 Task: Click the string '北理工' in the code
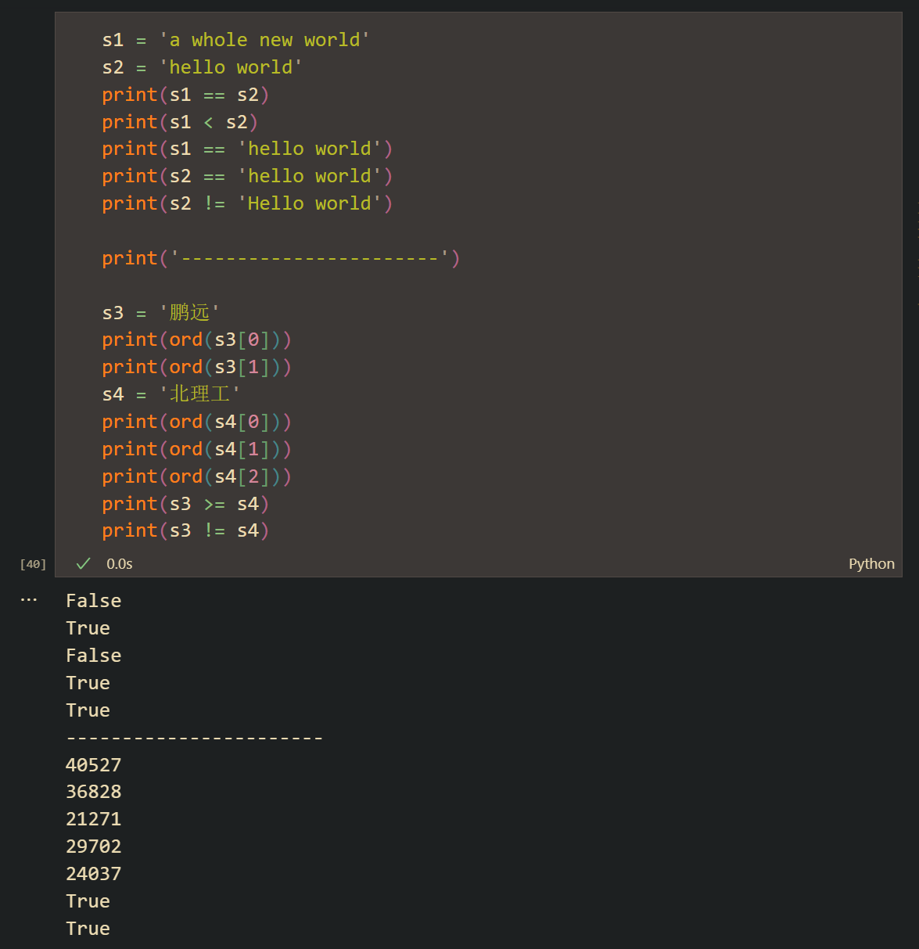coord(199,394)
